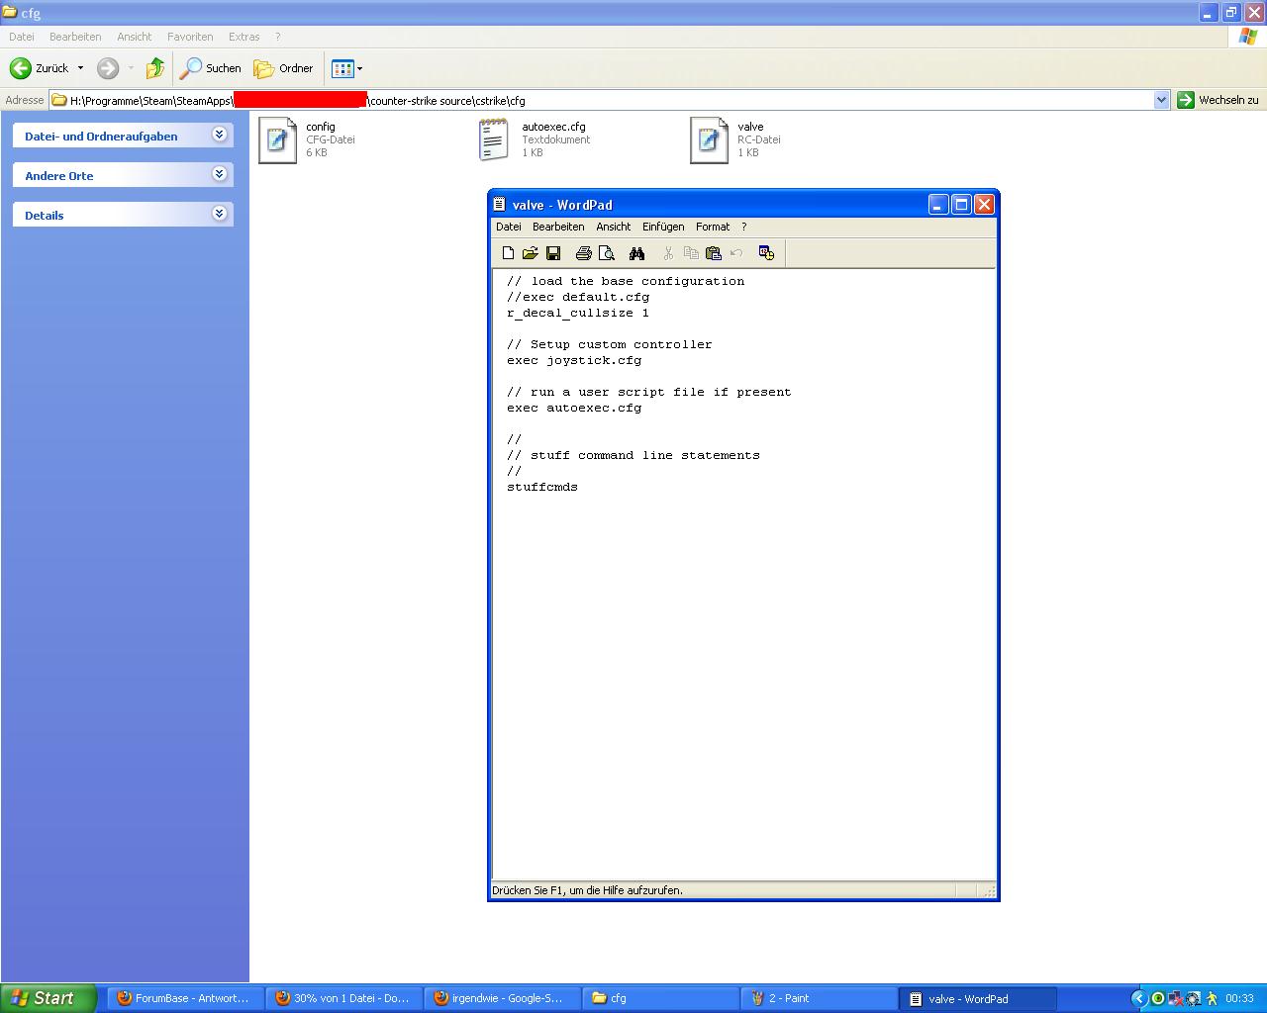
Task: Click the New document icon in WordPad
Action: [508, 253]
